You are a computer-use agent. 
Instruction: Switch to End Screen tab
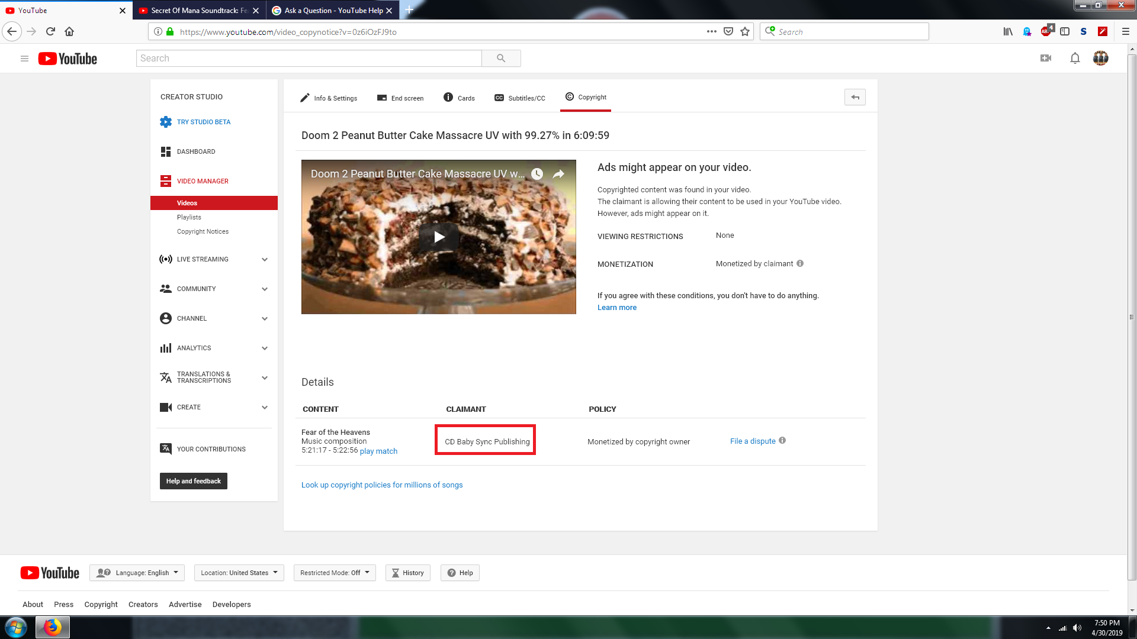point(400,97)
